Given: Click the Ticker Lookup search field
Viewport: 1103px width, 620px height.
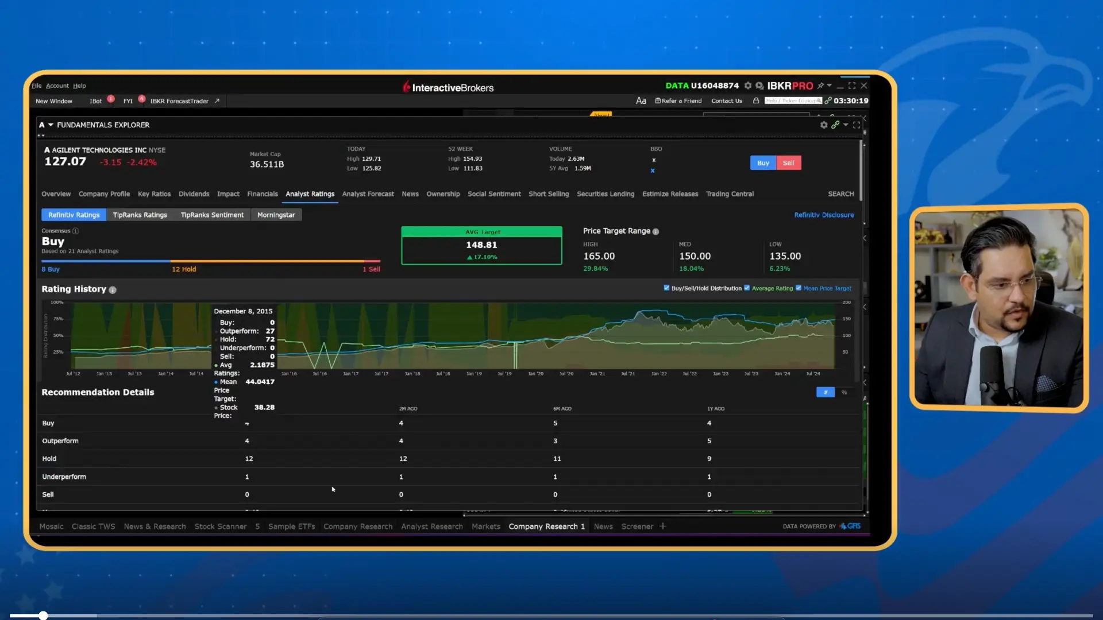Looking at the screenshot, I should coord(793,100).
